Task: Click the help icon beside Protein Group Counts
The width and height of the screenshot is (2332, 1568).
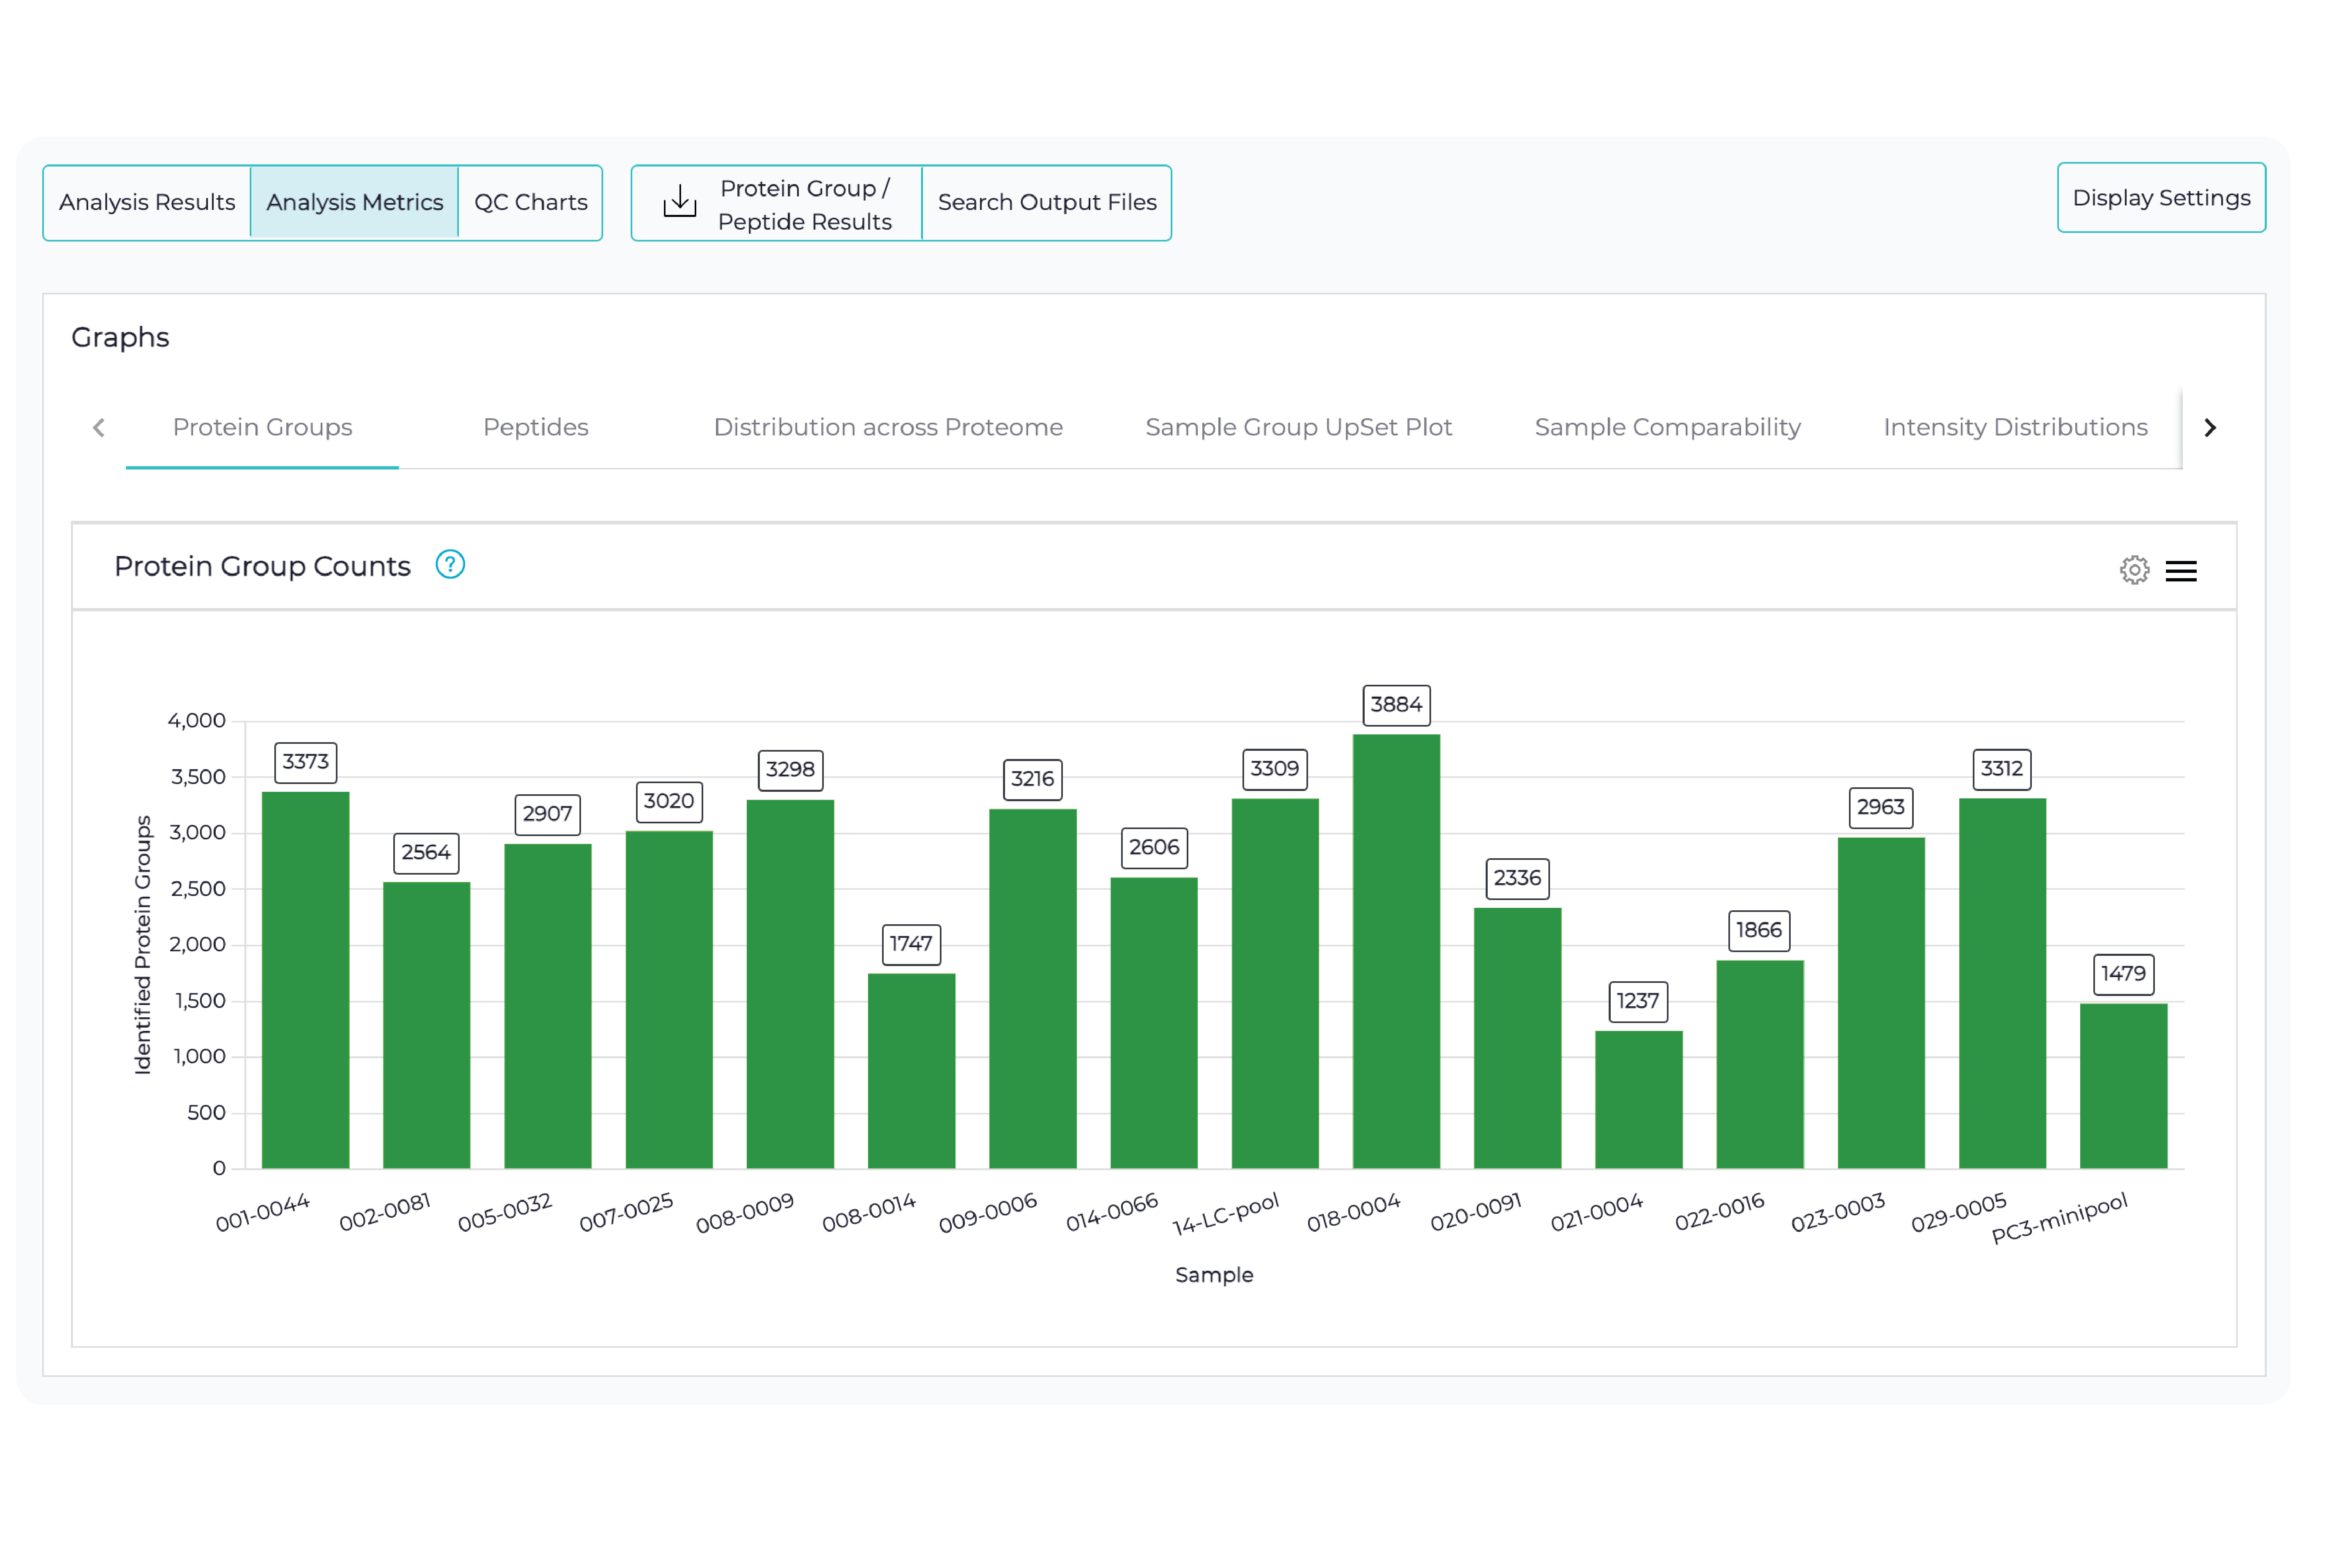Action: 450,565
